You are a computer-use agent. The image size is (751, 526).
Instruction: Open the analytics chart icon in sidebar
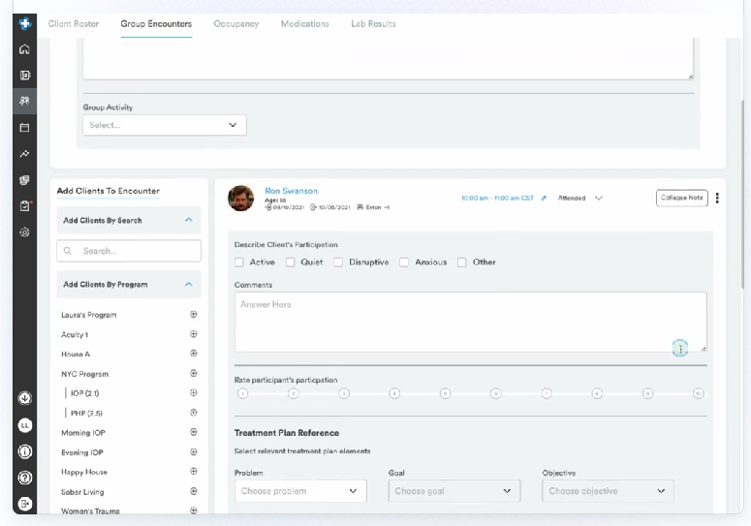[x=24, y=154]
